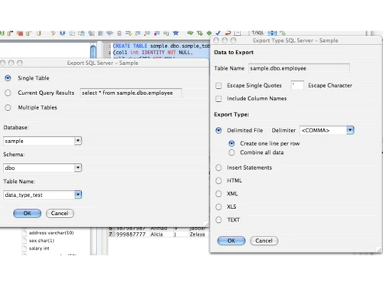Open Table Name dropdown showing data_type_test
Viewport: 383px width, 287px height.
pyautogui.click(x=78, y=195)
